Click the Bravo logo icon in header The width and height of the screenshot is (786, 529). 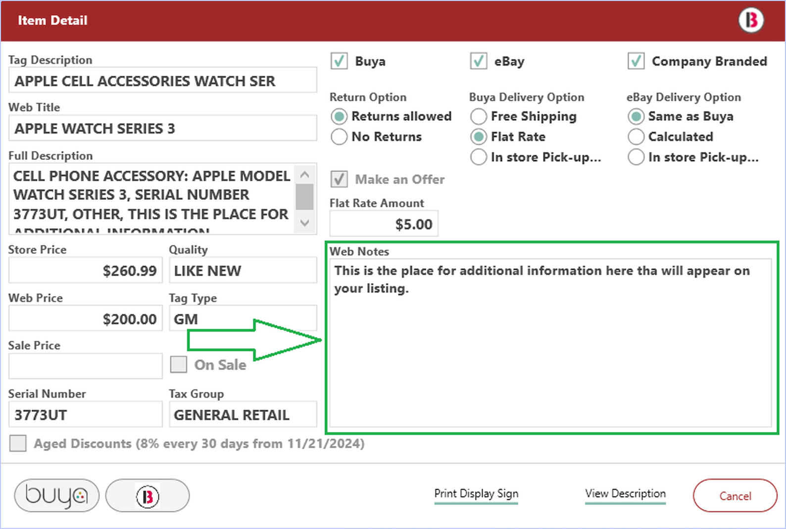[751, 20]
